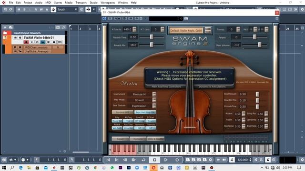Screen dimensions: 305x171
Task: Mute the SWAM Violin 64bit 01 track
Action: (x=15, y=38)
